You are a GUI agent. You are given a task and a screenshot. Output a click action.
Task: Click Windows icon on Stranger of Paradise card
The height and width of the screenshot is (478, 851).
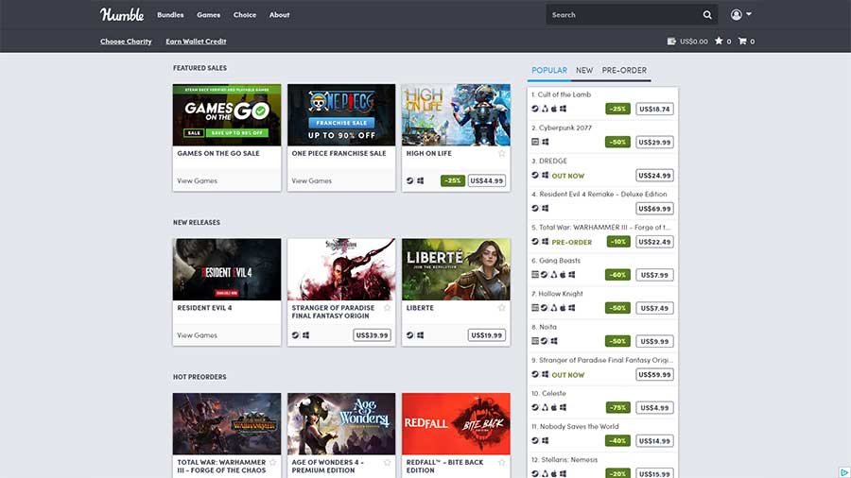point(305,335)
